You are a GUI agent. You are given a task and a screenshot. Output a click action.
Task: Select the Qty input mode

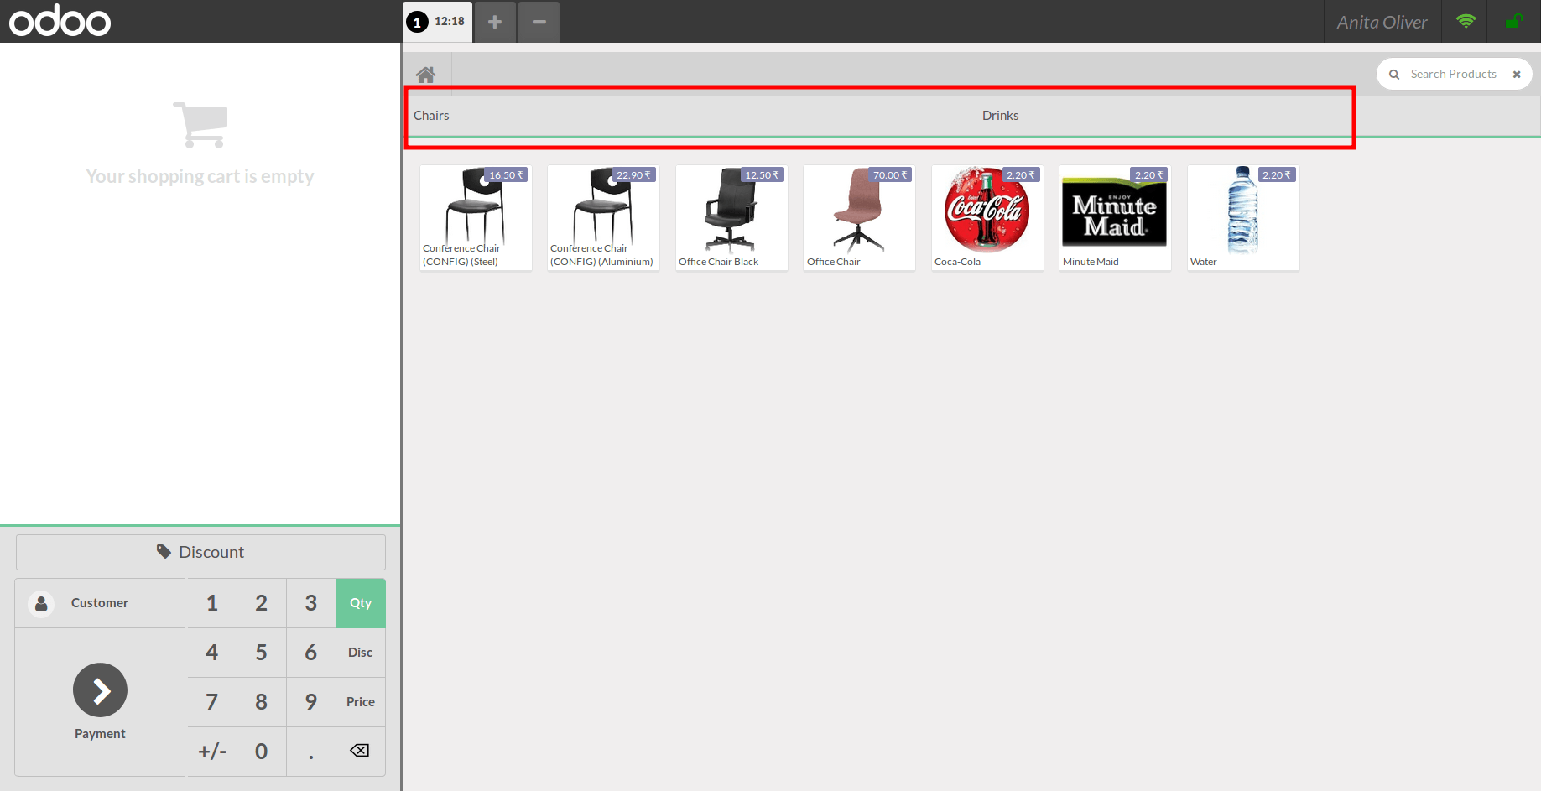point(360,602)
